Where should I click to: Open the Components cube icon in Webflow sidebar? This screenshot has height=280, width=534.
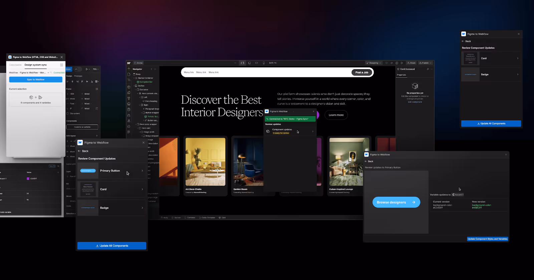pos(129,87)
